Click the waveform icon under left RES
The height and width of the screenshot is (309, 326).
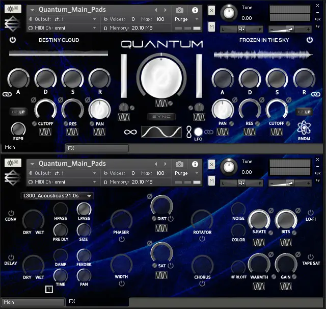72,132
